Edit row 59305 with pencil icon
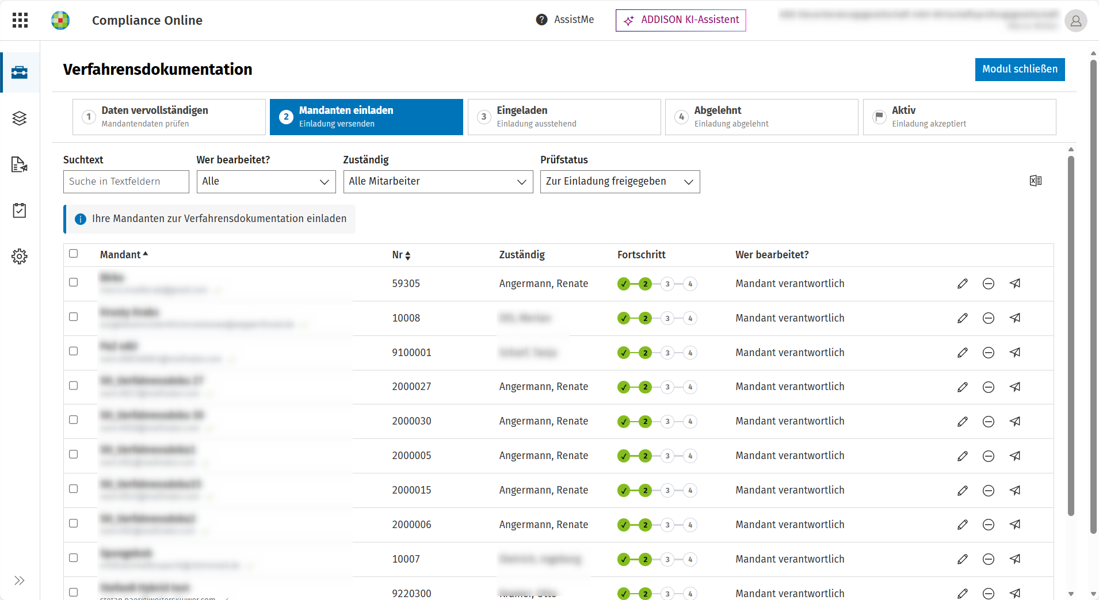This screenshot has width=1099, height=600. 963,284
